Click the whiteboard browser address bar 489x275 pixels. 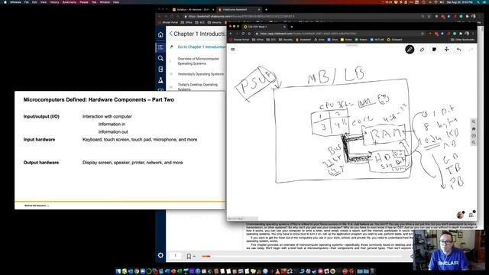coord(338,34)
